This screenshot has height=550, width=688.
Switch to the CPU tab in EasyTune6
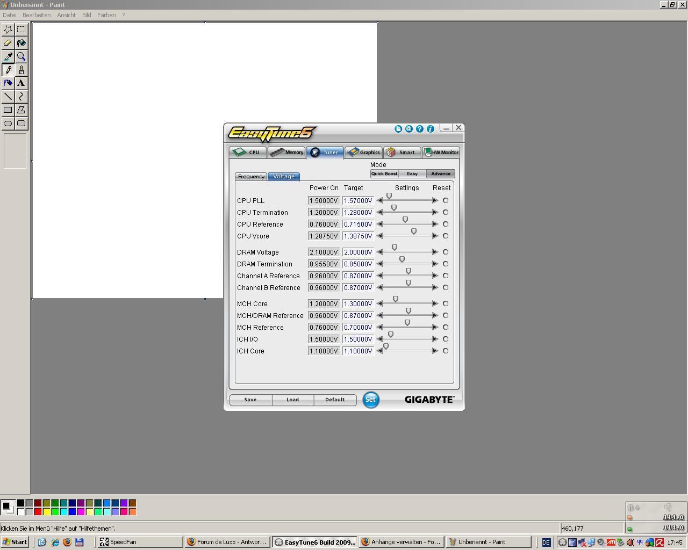tap(247, 153)
